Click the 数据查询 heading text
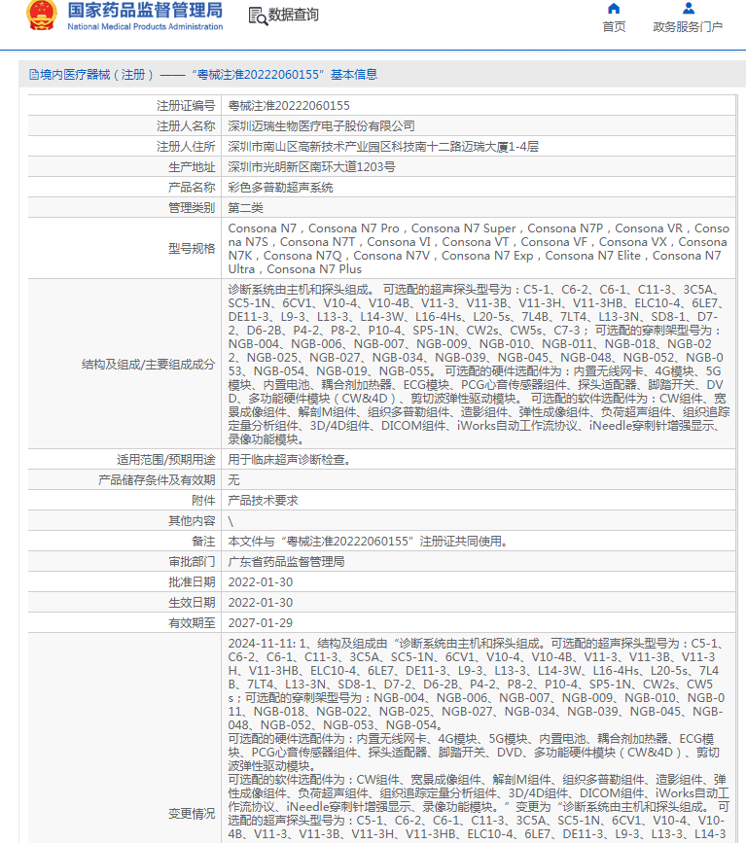Screen dimensions: 746x843 [293, 15]
